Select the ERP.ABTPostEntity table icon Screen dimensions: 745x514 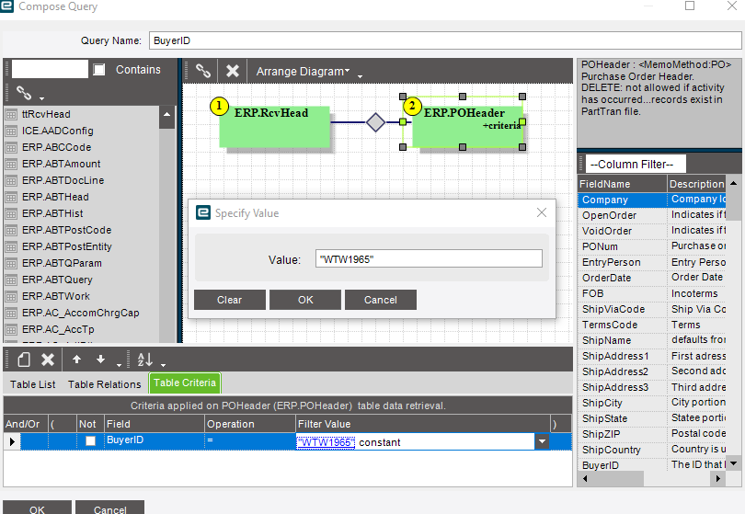click(x=11, y=247)
